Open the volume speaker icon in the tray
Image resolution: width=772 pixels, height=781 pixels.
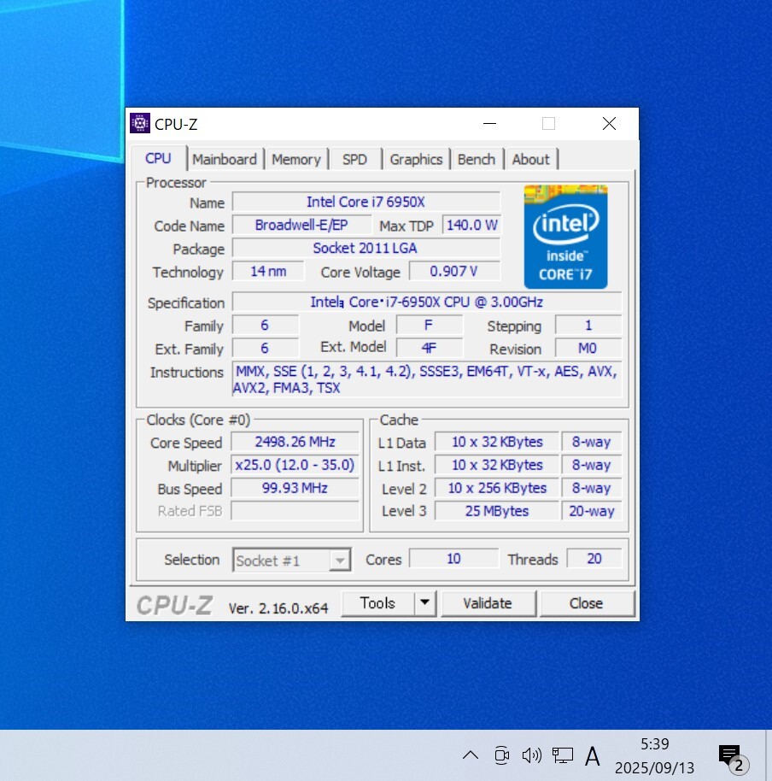pyautogui.click(x=531, y=755)
